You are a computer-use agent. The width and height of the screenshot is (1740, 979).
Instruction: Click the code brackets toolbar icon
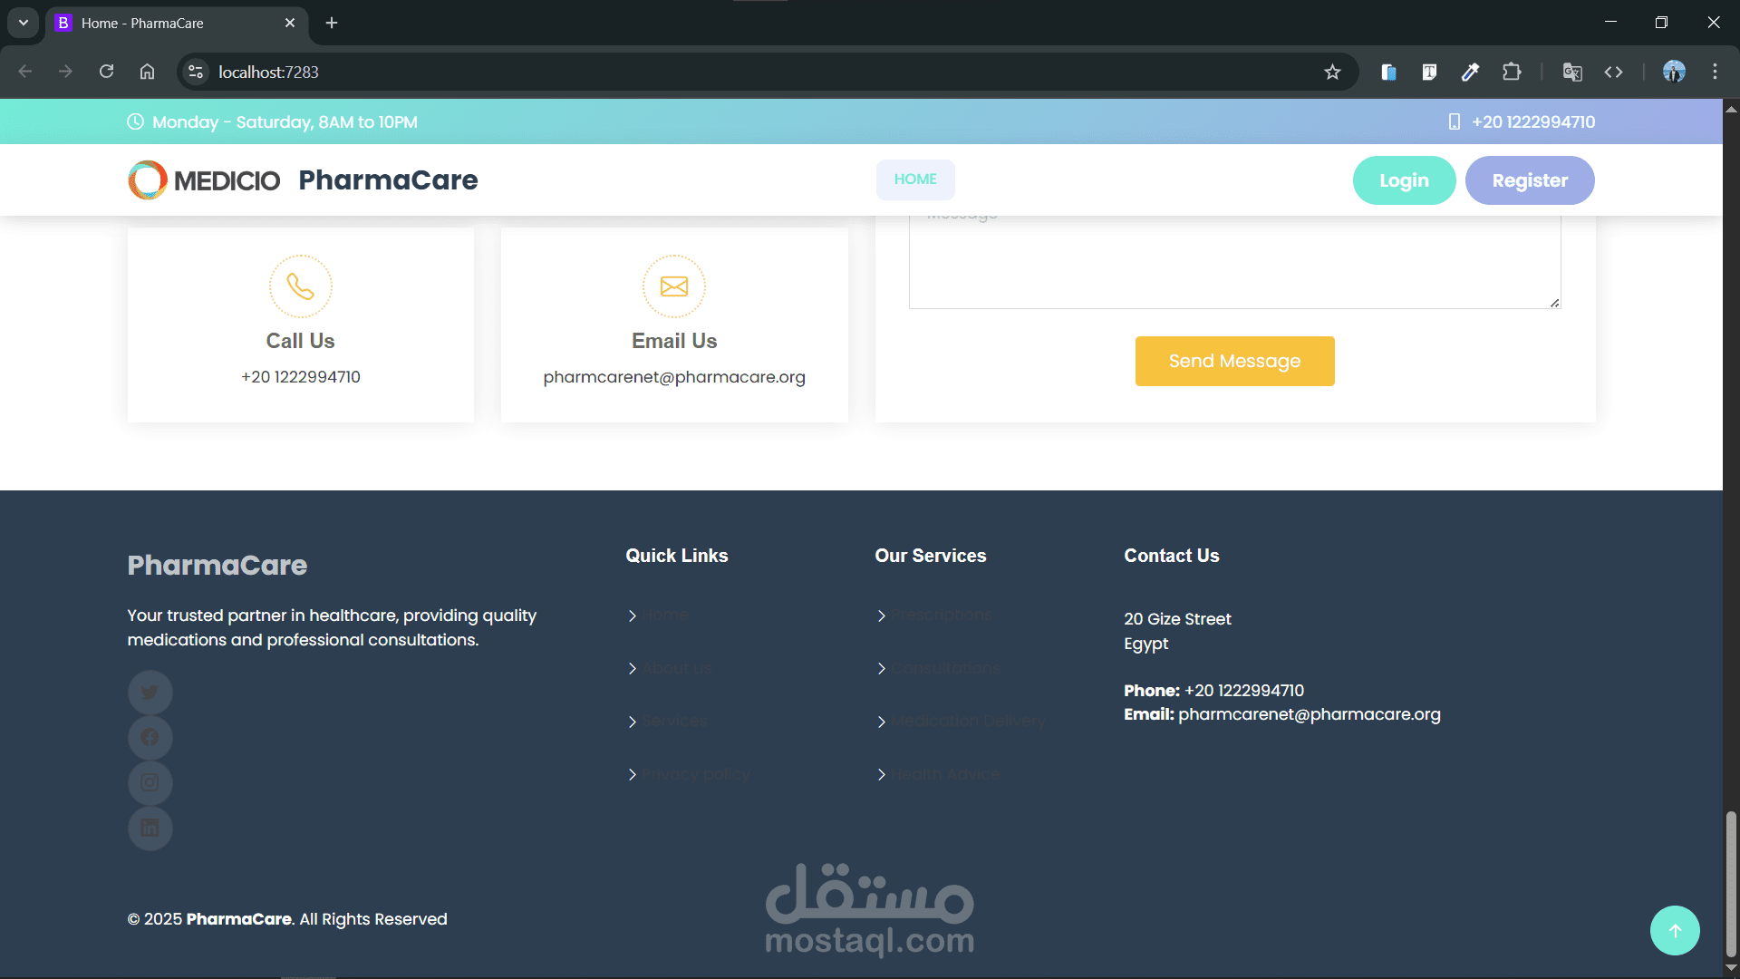click(x=1613, y=72)
